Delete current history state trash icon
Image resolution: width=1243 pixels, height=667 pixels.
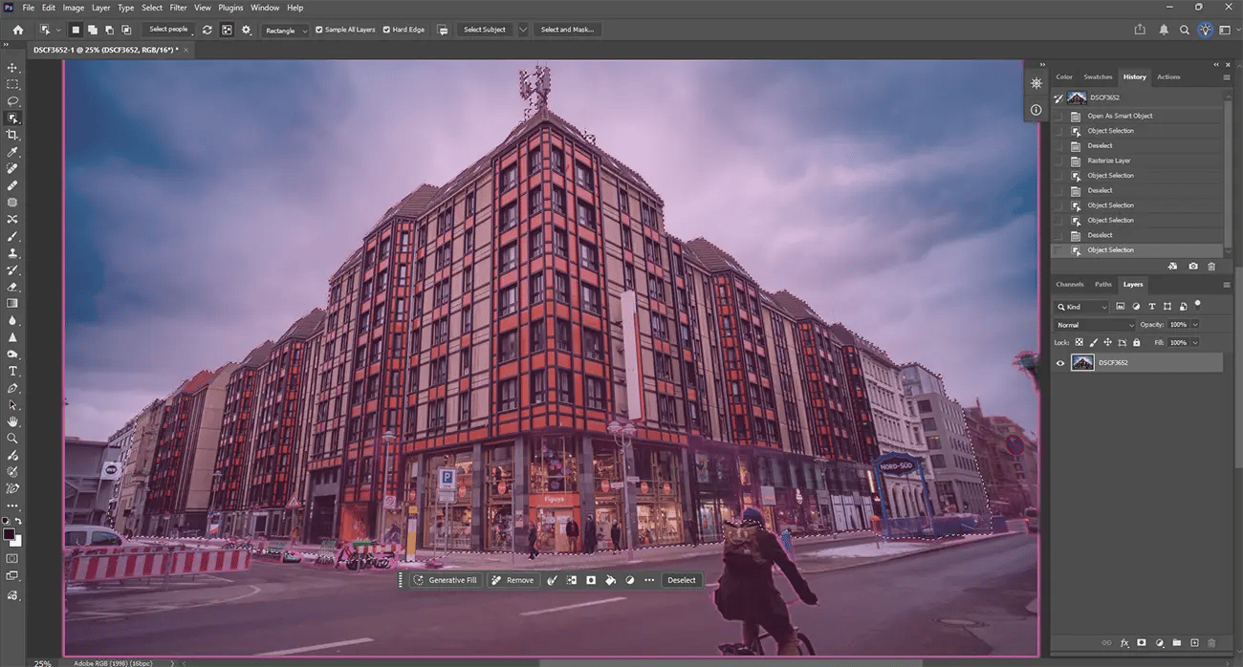tap(1212, 267)
